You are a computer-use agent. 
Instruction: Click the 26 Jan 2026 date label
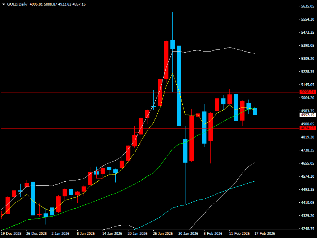[x=163, y=234]
